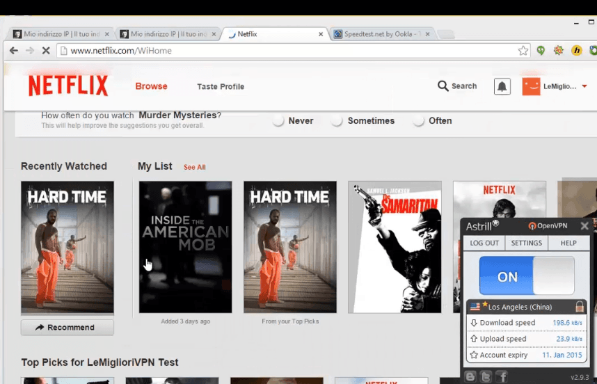597x384 pixels.
Task: Click the Search label in Netflix header
Action: [x=464, y=86]
